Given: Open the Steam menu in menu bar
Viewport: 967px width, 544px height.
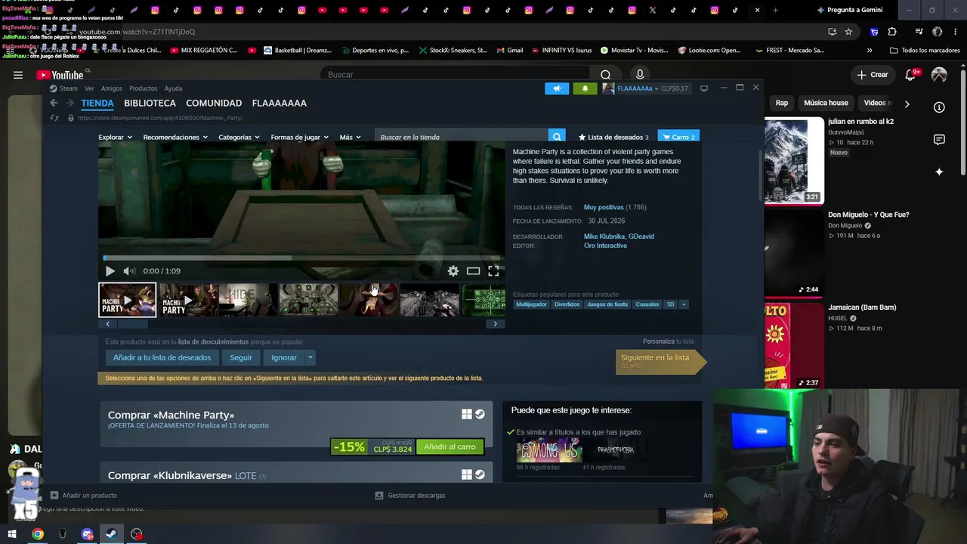Looking at the screenshot, I should (x=68, y=88).
